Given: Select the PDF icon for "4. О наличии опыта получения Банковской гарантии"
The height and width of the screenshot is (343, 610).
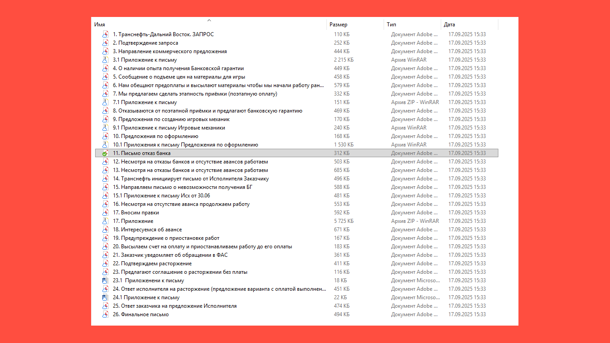Looking at the screenshot, I should tap(105, 68).
